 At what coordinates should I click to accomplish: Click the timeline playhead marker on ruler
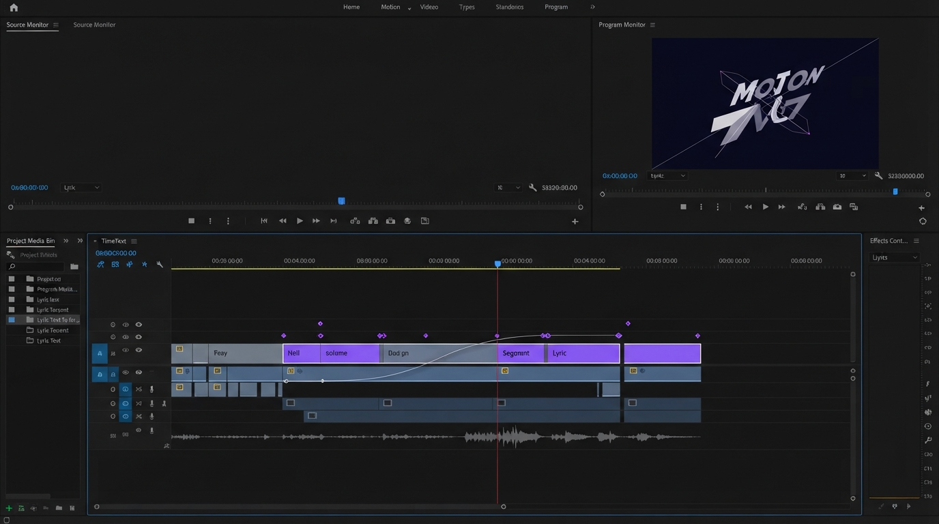click(x=497, y=263)
